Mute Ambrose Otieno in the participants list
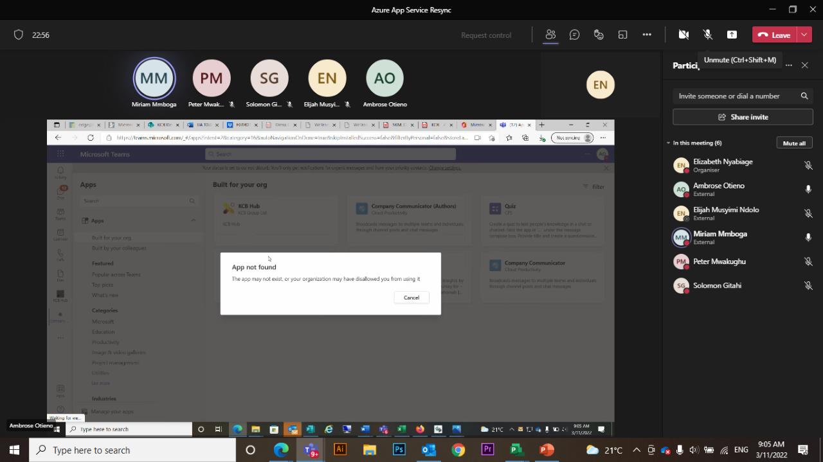823x462 pixels. [x=808, y=189]
